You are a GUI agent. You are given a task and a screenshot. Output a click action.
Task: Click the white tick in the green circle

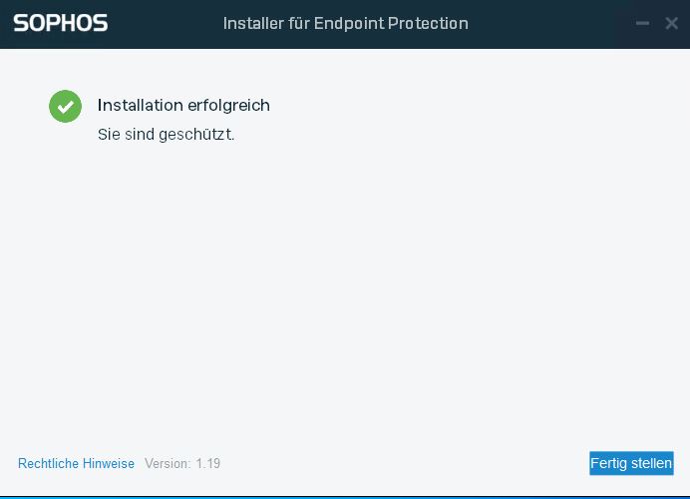pos(65,106)
